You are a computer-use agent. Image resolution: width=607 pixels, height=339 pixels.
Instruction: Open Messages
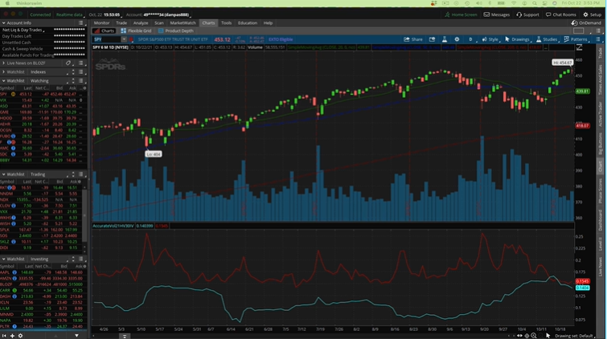pos(497,14)
